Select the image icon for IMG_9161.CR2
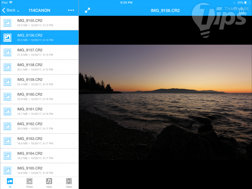This screenshot has height=189, width=252. click(x=7, y=111)
